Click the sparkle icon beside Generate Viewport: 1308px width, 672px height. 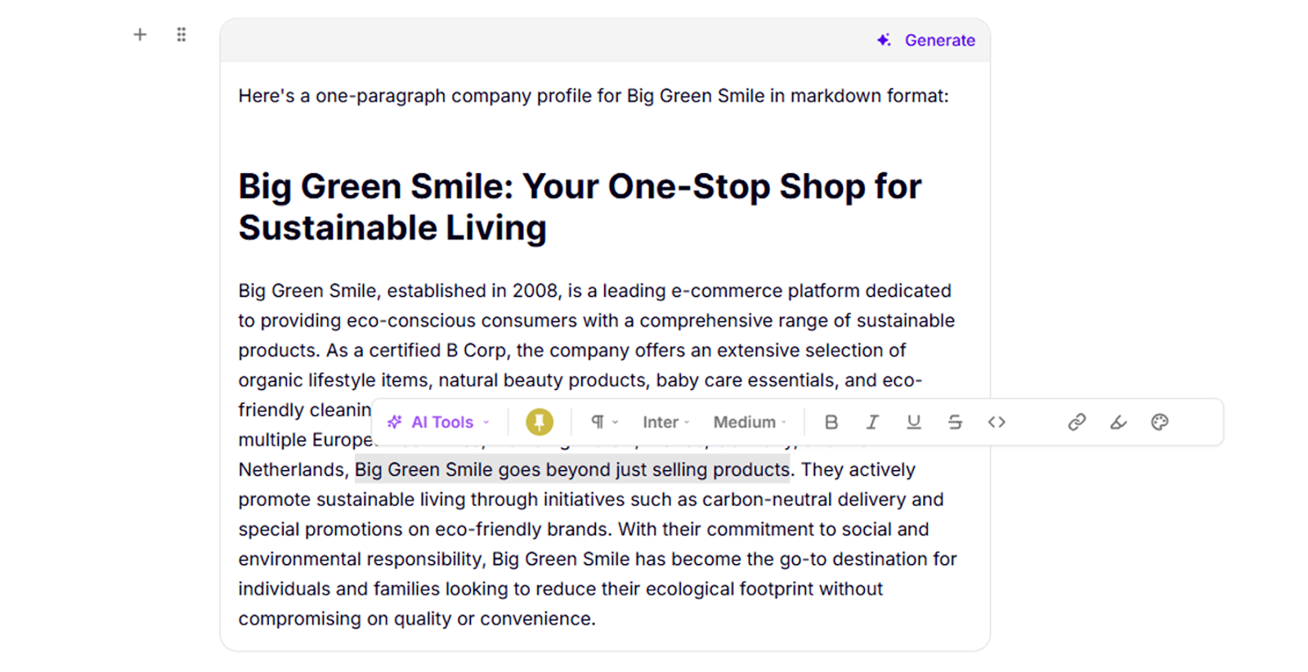pyautogui.click(x=884, y=40)
